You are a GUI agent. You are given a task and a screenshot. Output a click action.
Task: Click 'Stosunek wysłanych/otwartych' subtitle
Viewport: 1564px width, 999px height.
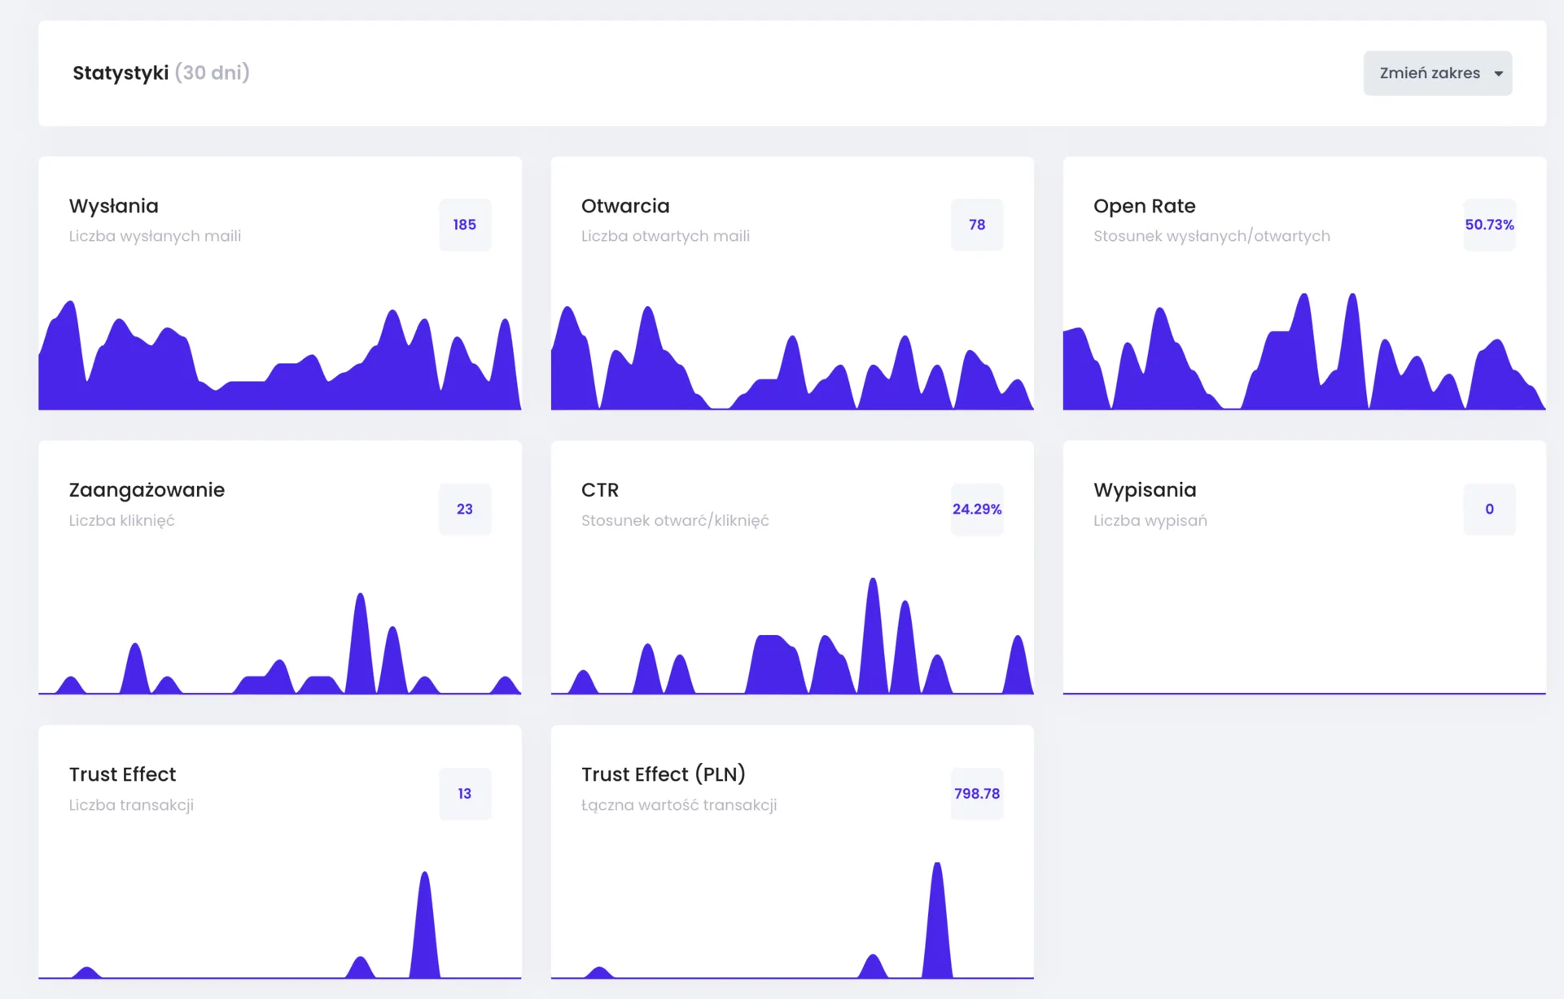click(x=1211, y=236)
